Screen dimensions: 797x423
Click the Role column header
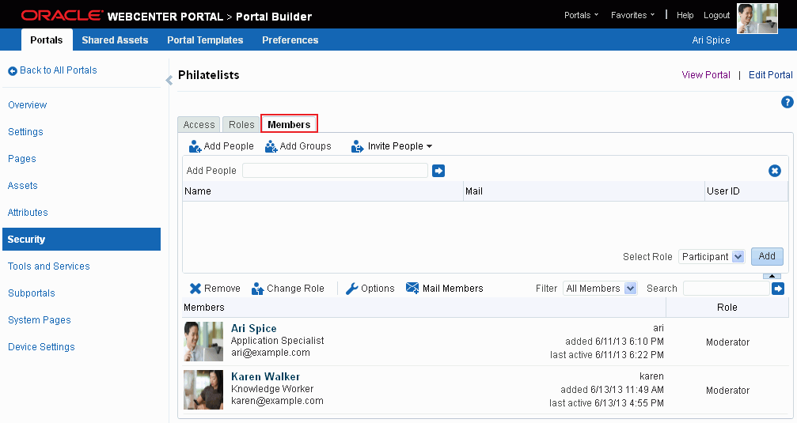(727, 308)
